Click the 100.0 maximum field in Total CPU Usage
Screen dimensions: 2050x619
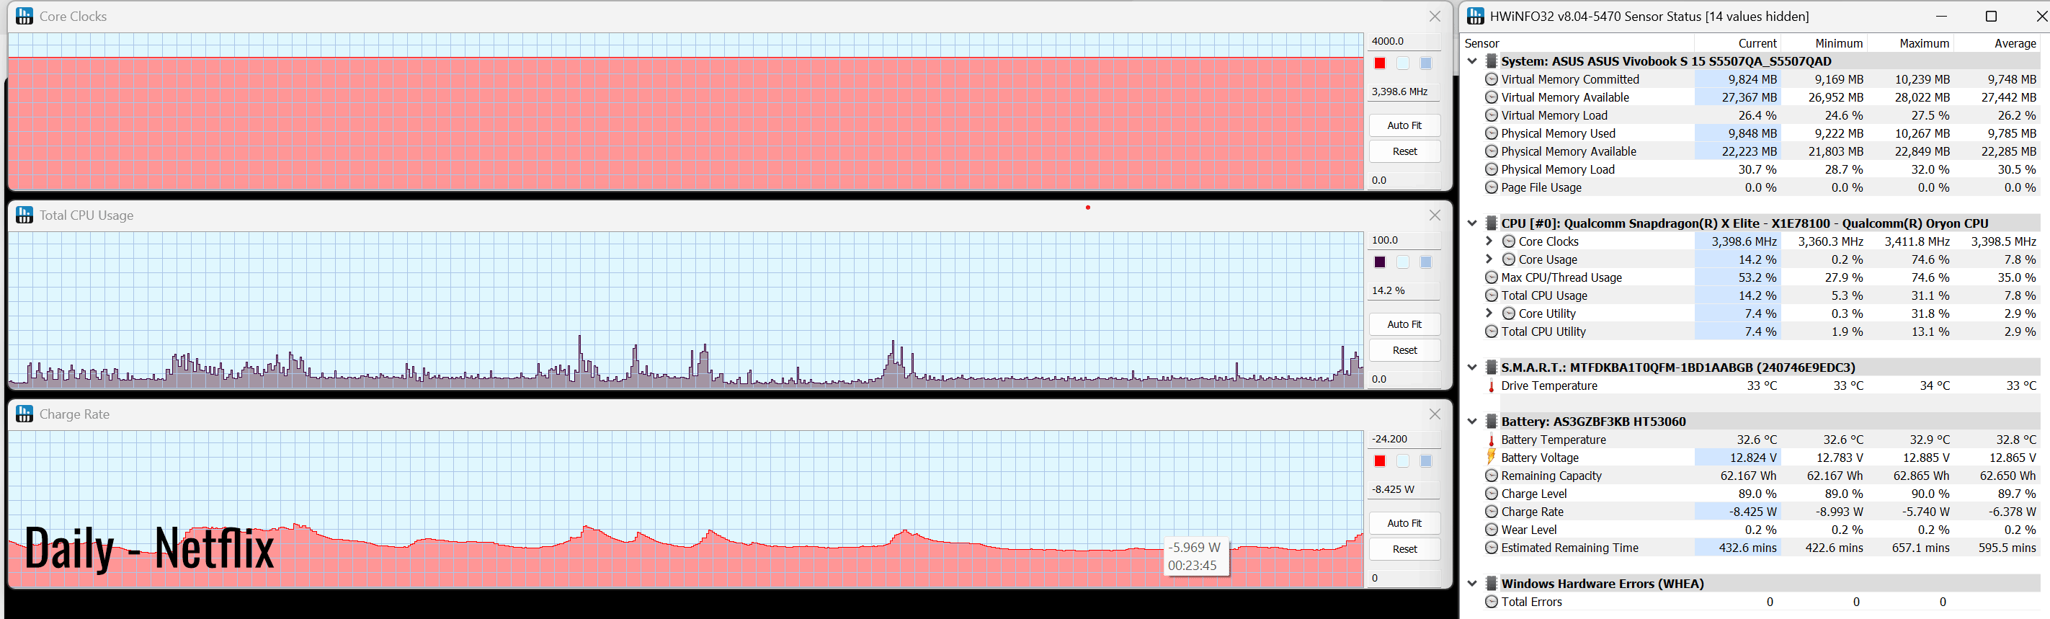click(x=1404, y=240)
